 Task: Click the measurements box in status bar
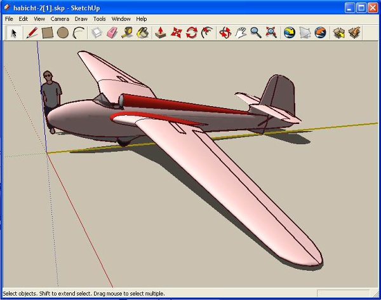(342, 294)
